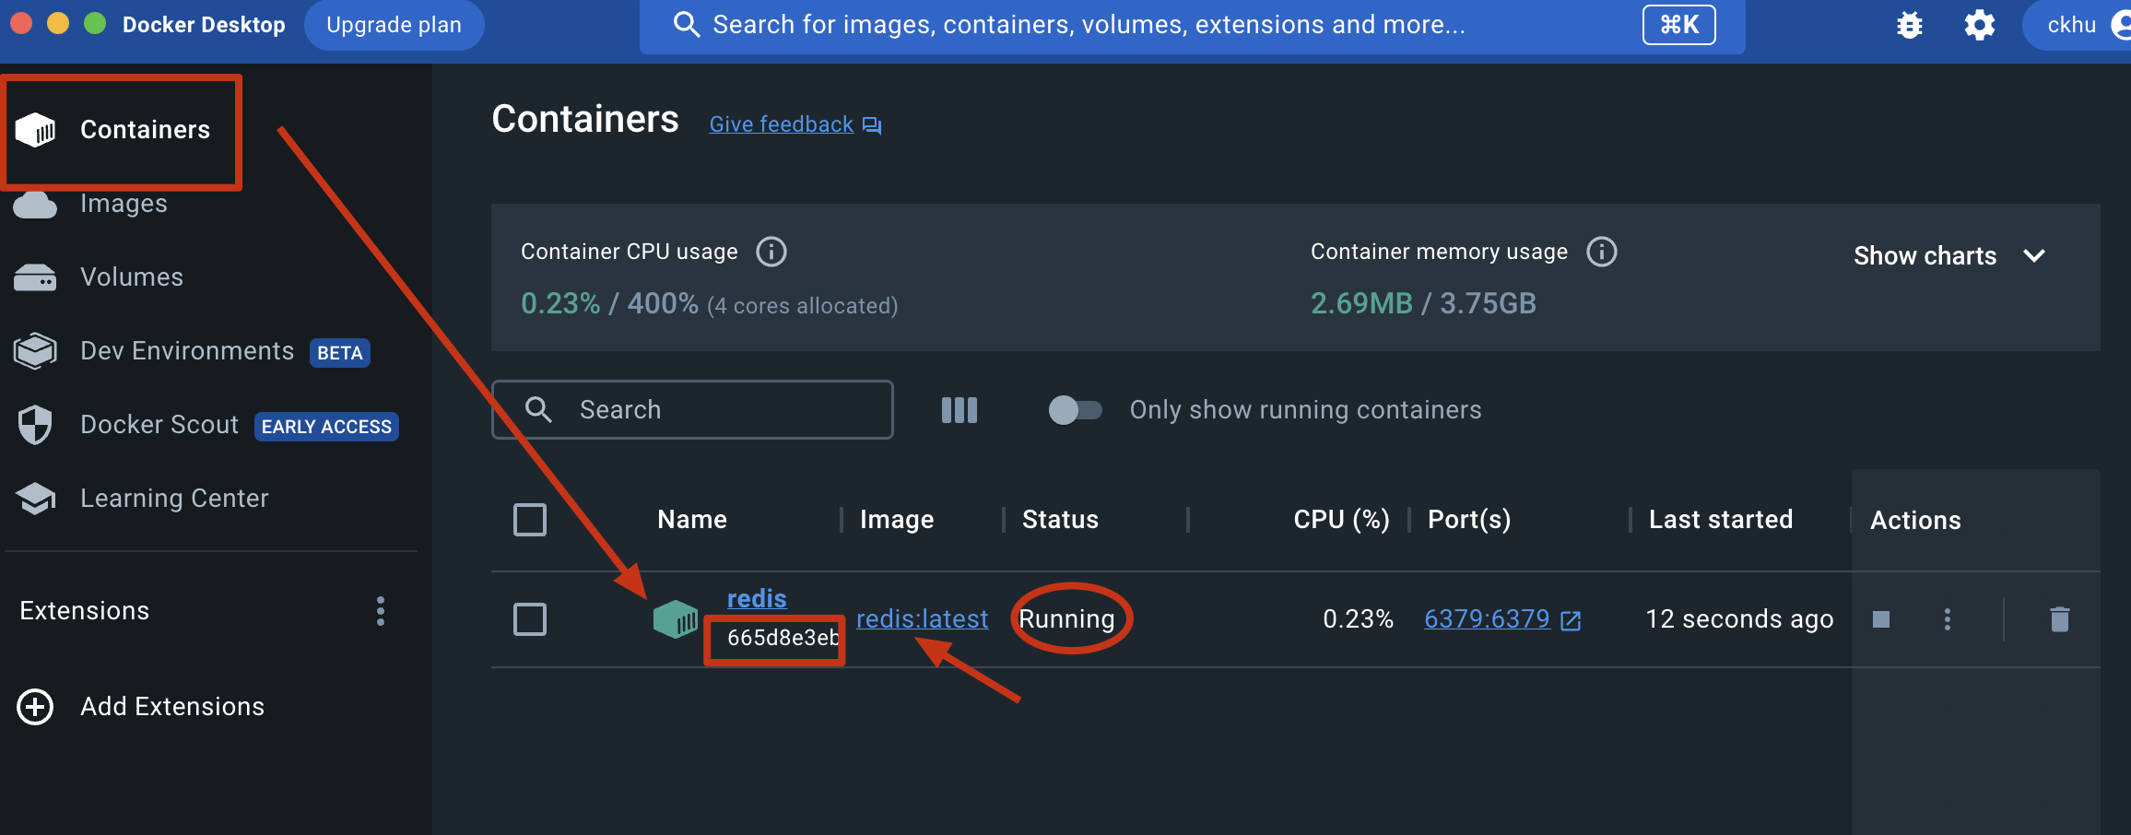This screenshot has height=835, width=2131.
Task: Click the redis container icon
Action: pyautogui.click(x=676, y=619)
